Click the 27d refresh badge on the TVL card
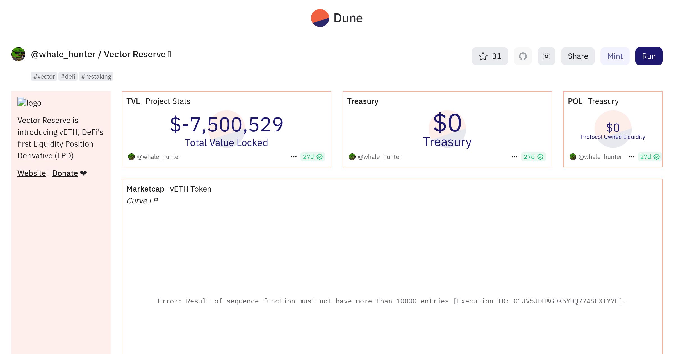Image resolution: width=674 pixels, height=354 pixels. [313, 157]
